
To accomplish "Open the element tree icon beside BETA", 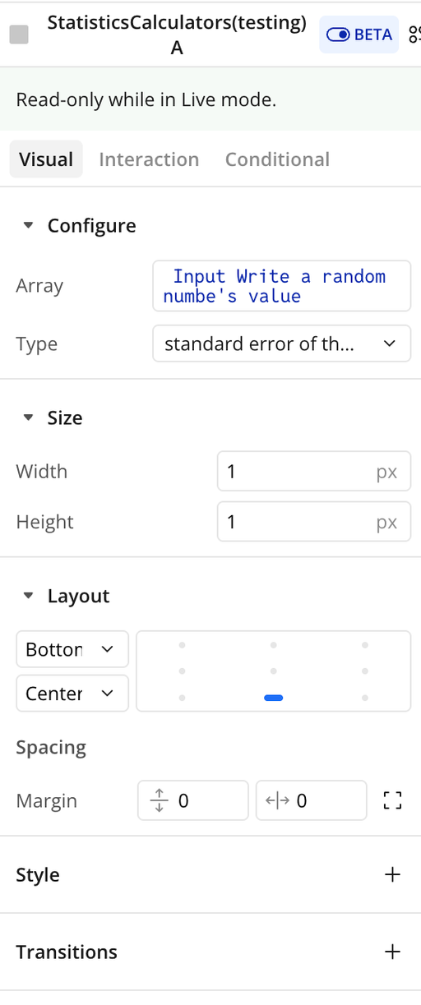I will click(x=413, y=35).
